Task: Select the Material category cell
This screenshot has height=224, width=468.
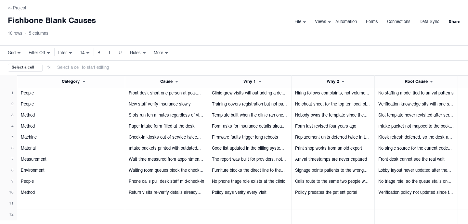Action: [71, 148]
